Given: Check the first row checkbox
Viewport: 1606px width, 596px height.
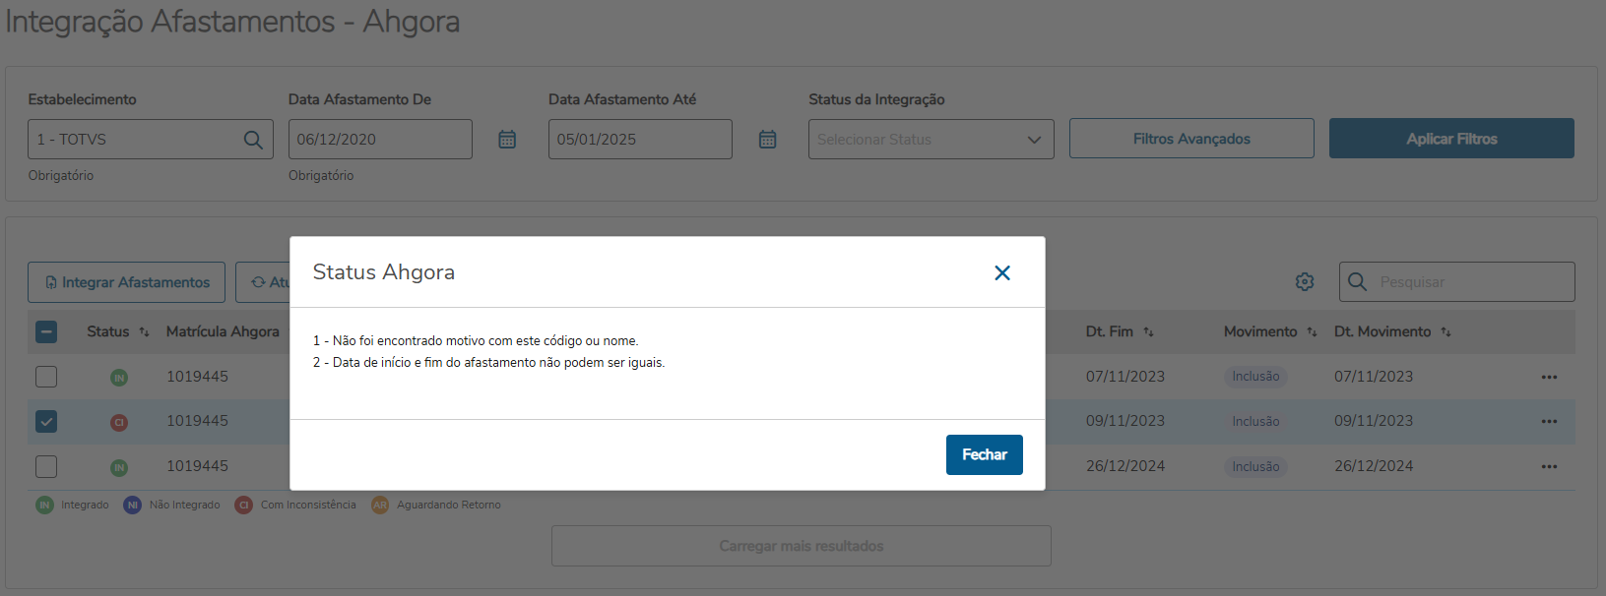Looking at the screenshot, I should (46, 377).
